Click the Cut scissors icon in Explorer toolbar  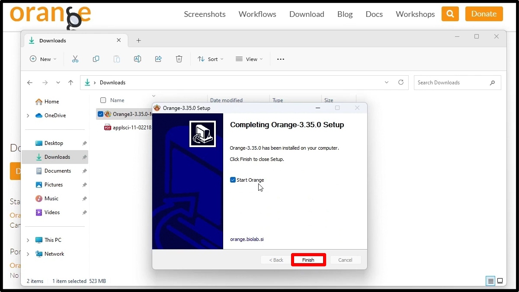point(75,59)
